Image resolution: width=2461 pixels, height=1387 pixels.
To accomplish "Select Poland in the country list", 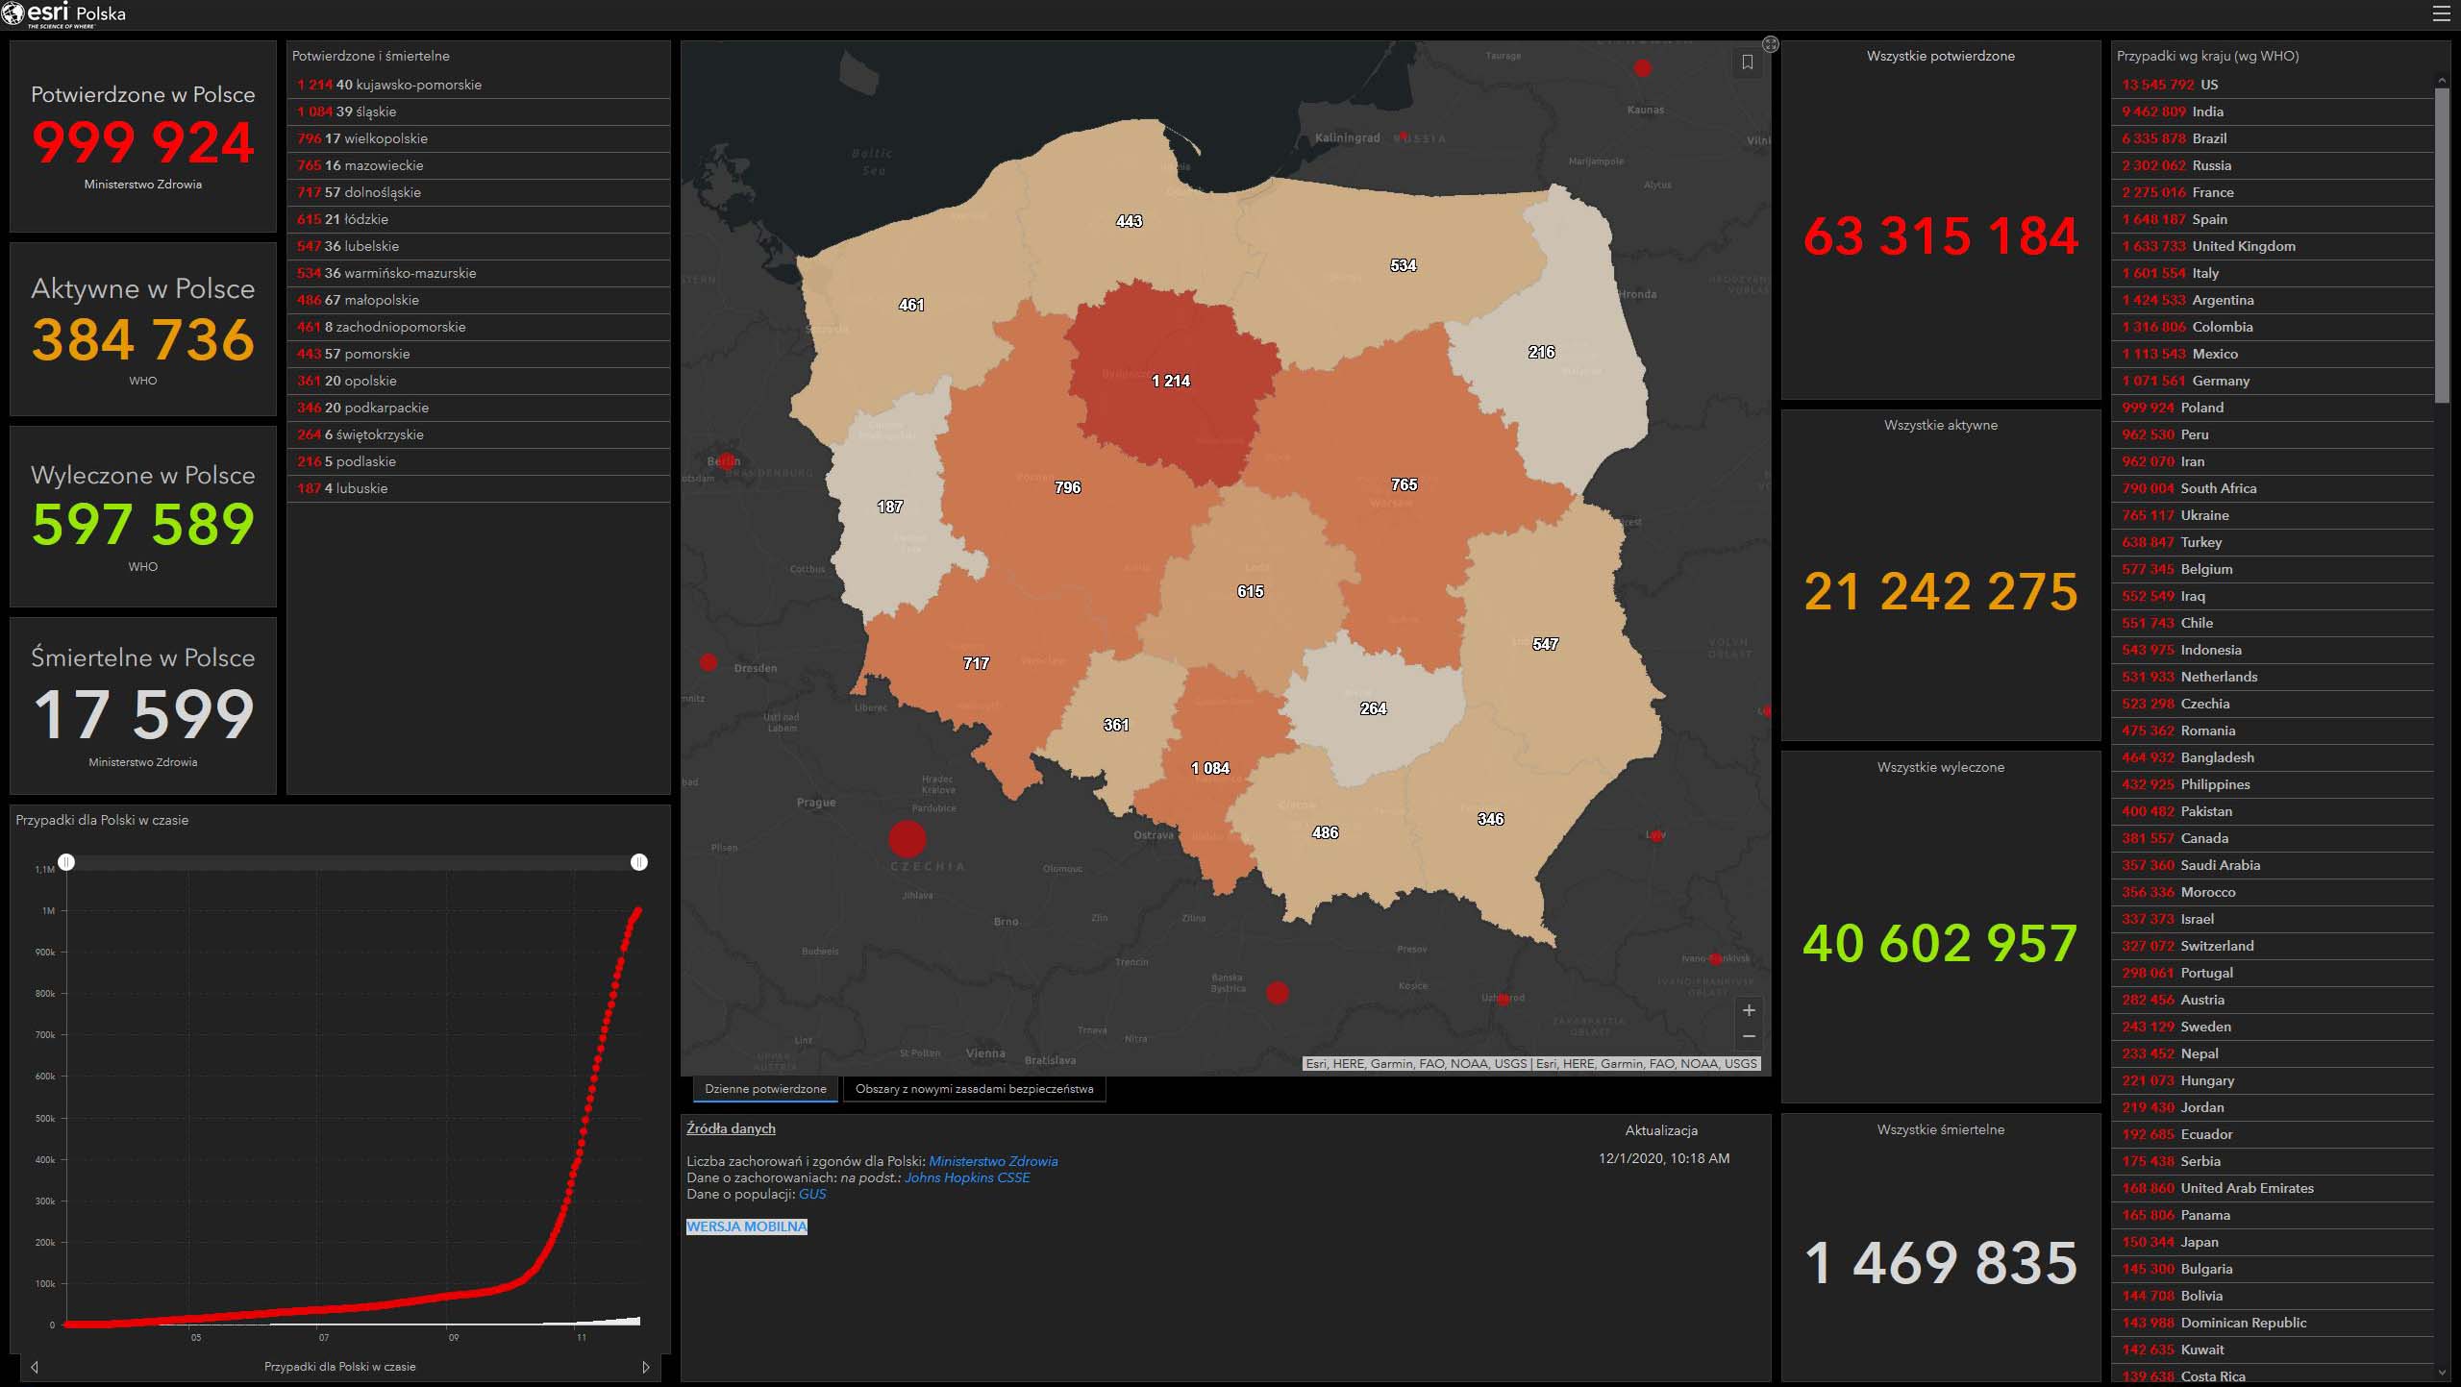I will [x=2201, y=408].
